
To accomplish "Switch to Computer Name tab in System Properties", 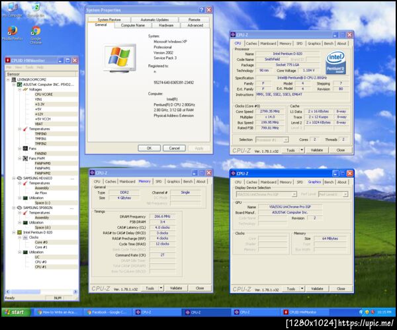I will pos(133,25).
